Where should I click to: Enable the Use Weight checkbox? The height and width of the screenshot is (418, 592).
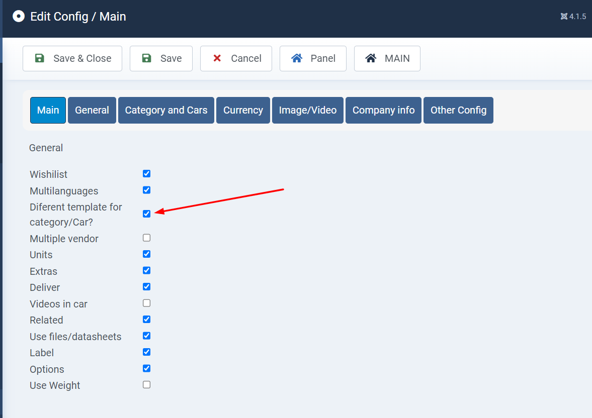point(146,385)
